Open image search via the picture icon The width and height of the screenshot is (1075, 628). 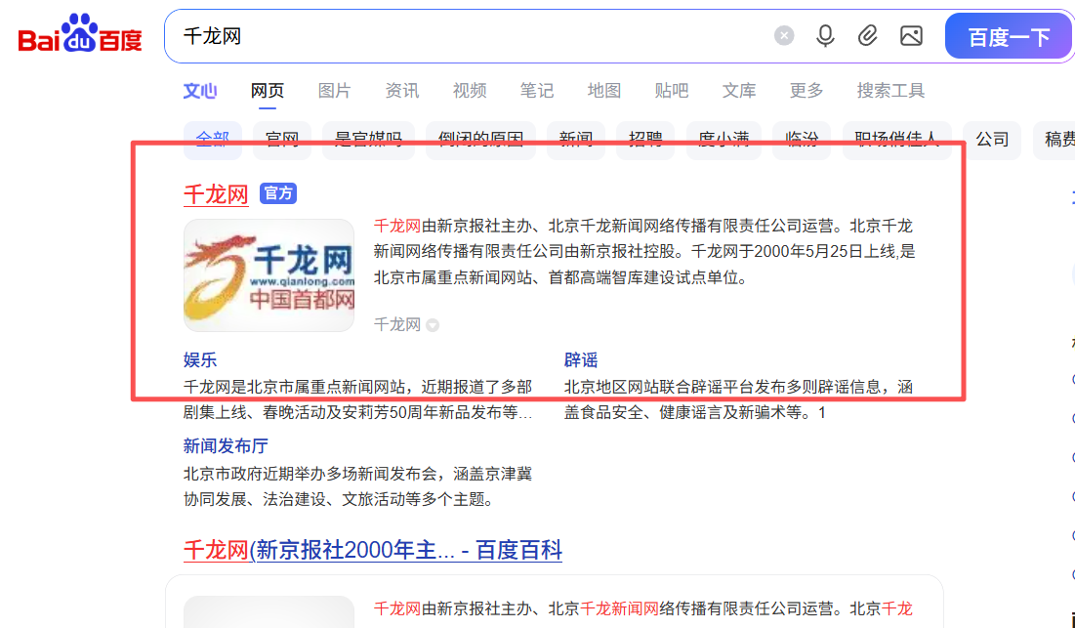(912, 35)
